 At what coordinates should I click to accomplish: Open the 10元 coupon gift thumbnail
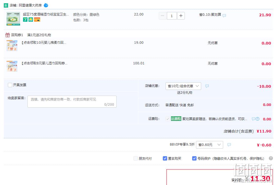(x=12, y=46)
